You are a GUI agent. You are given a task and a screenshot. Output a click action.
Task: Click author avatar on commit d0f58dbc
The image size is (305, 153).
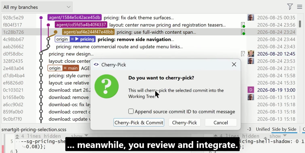pyautogui.click(x=251, y=54)
